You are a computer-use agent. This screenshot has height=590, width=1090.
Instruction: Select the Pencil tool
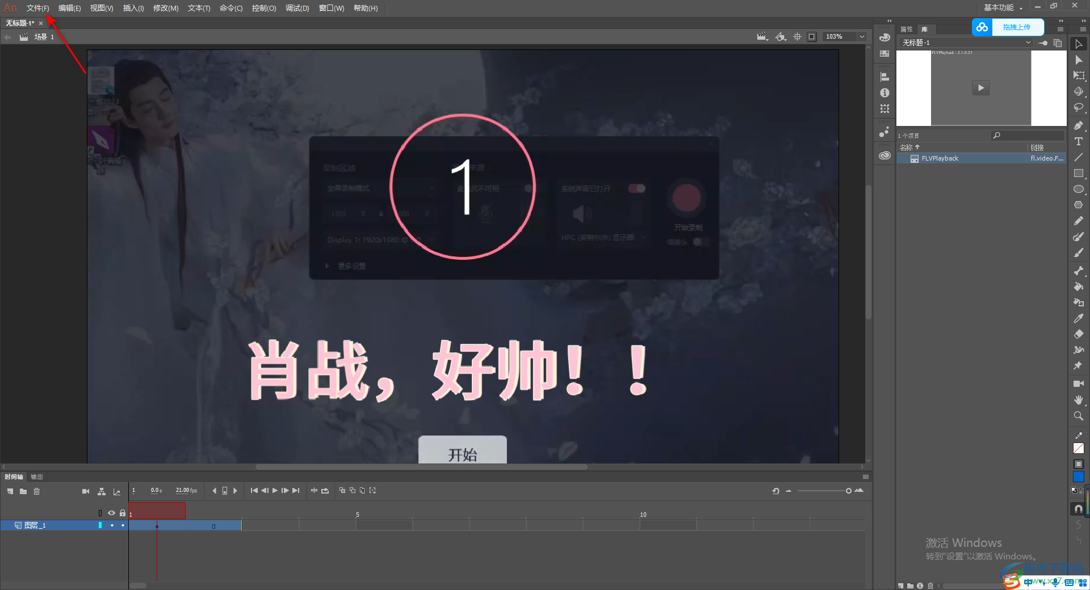coord(1079,221)
